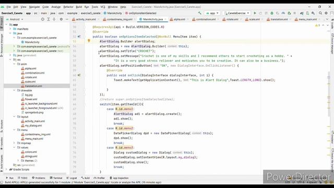Toggle the Gradle tool window stripe
This screenshot has height=188, width=334.
click(332, 23)
